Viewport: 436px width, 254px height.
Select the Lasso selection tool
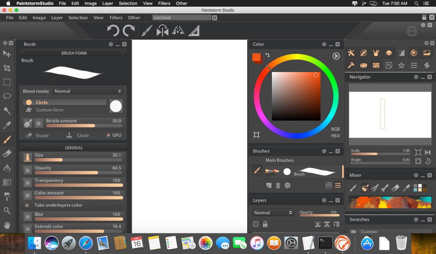7,96
